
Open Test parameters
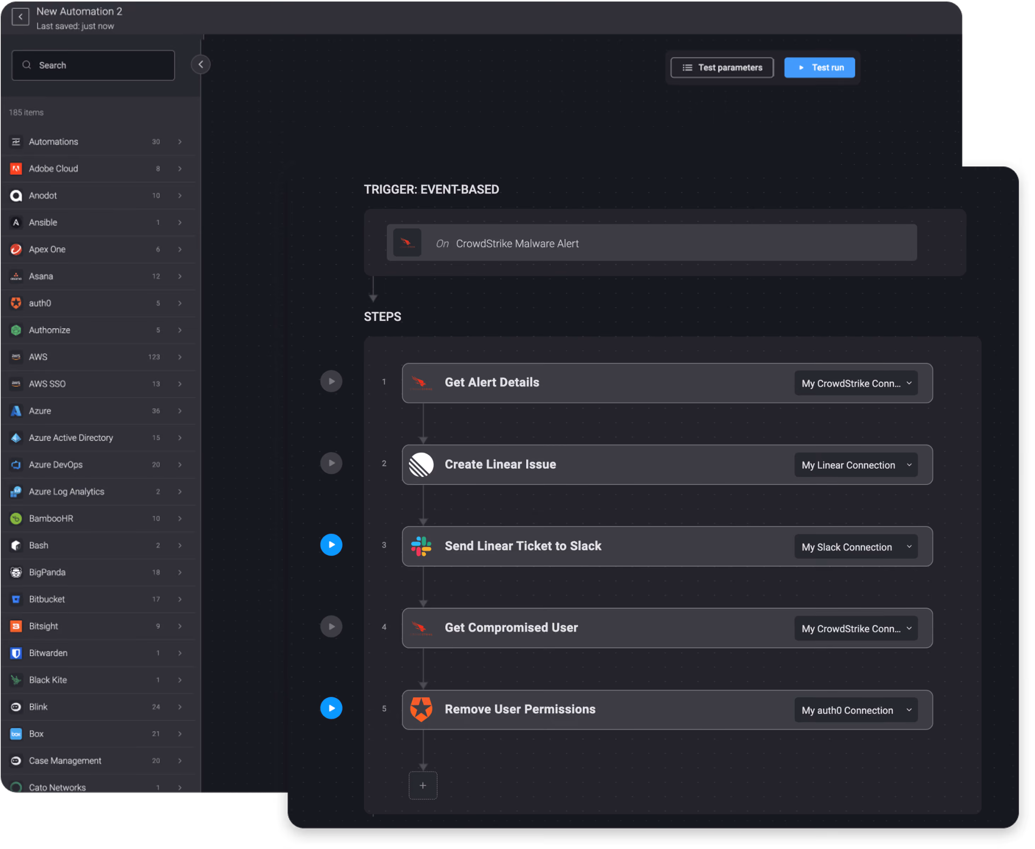[x=722, y=68]
